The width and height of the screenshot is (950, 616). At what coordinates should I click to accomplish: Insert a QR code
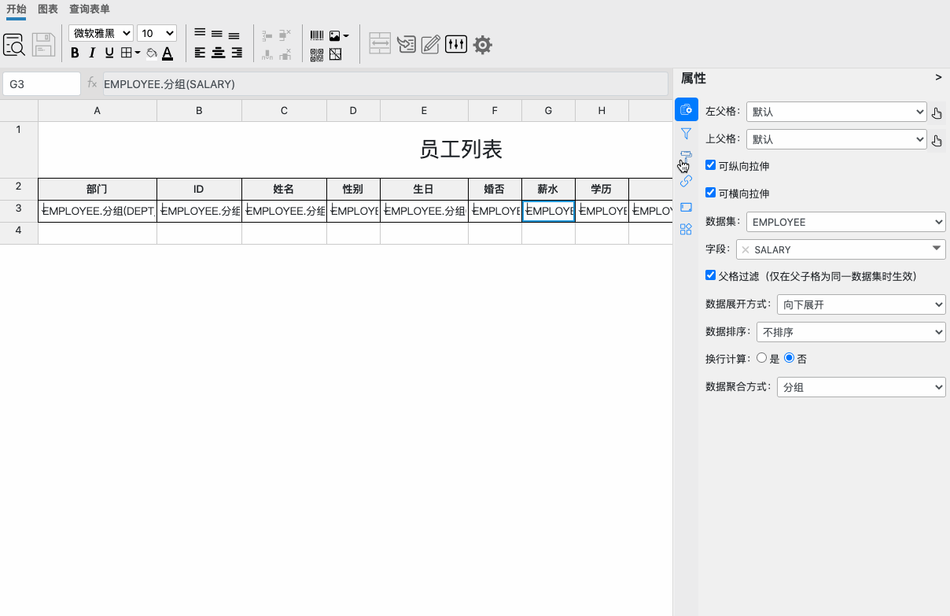[x=316, y=54]
